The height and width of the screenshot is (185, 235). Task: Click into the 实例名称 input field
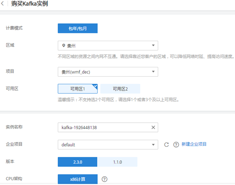(x=105, y=127)
